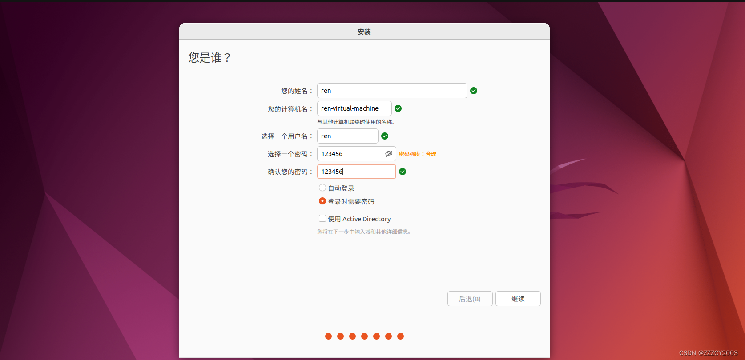
Task: Enable the 使用 Active Directory checkbox
Action: 322,219
